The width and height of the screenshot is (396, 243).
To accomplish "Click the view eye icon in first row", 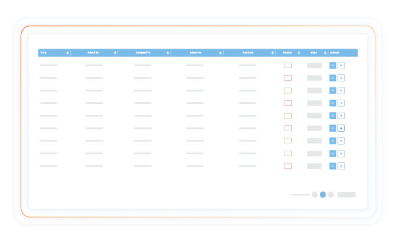I will click(333, 65).
